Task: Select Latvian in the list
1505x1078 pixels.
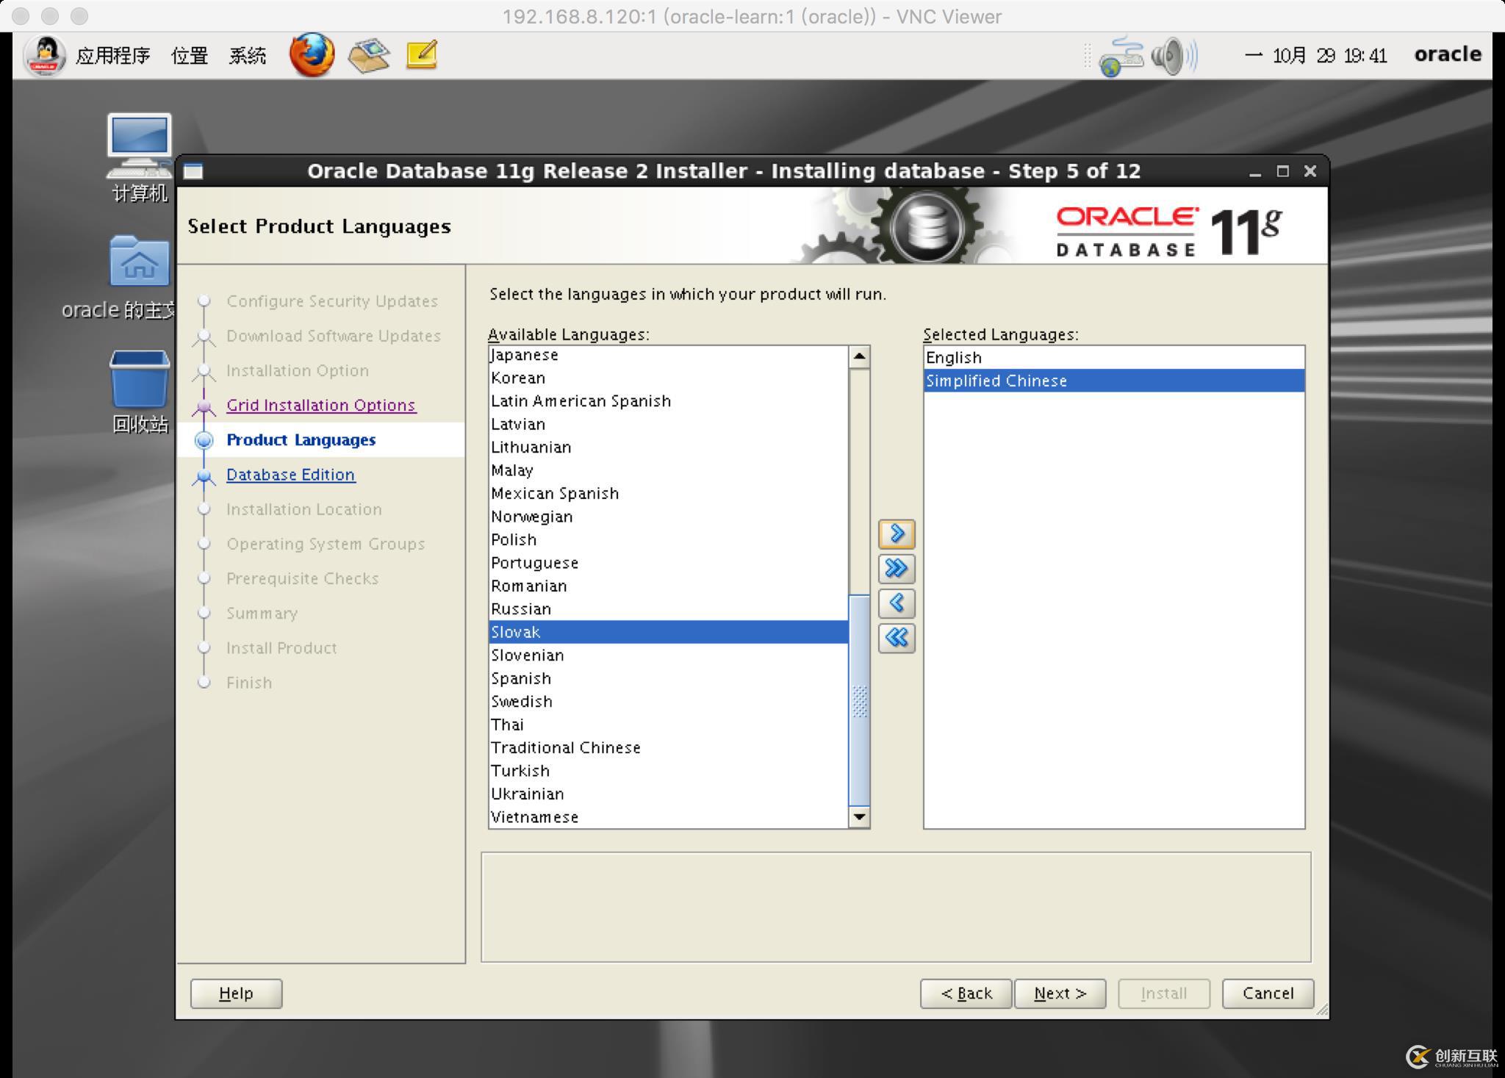Action: (x=669, y=424)
